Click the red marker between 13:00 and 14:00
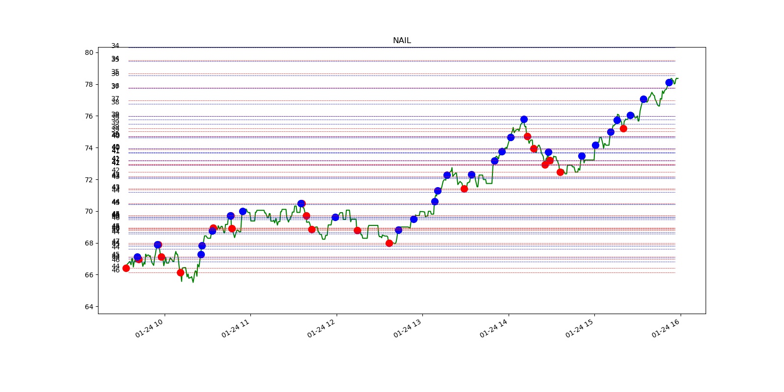Viewport: 784px width, 392px height. (464, 189)
